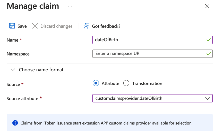Open the more options ellipsis menu
215x134 pixels.
(70, 6)
